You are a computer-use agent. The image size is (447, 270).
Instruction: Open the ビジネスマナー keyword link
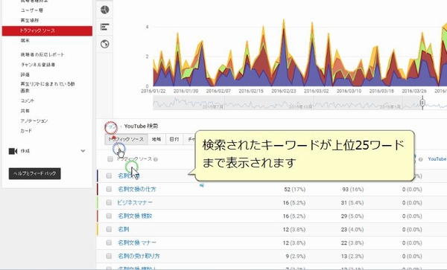pyautogui.click(x=135, y=202)
